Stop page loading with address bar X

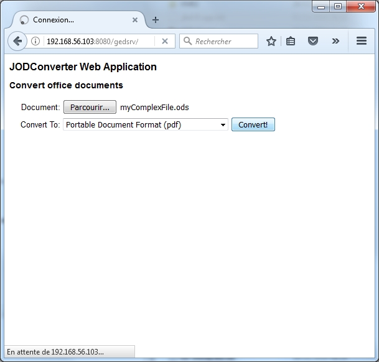point(165,42)
